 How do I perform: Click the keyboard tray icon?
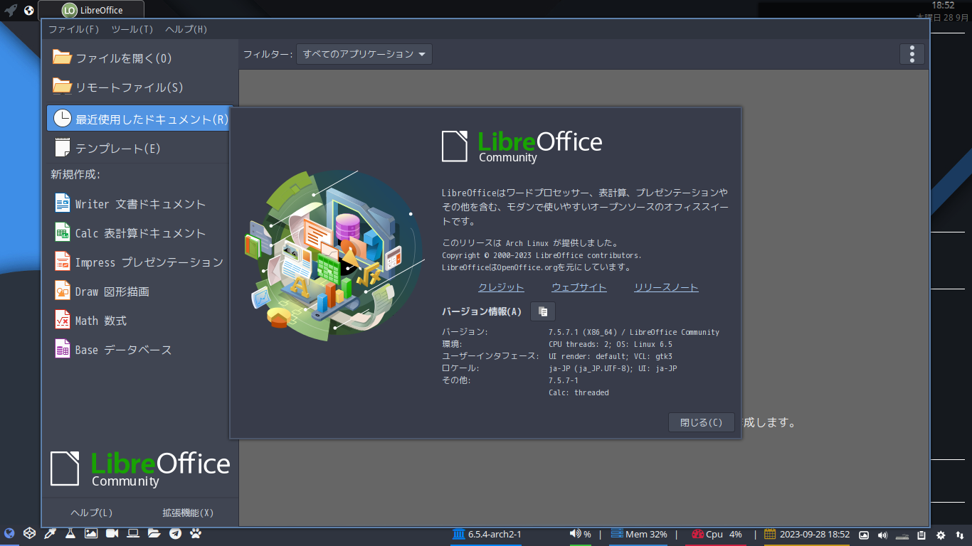pos(902,535)
